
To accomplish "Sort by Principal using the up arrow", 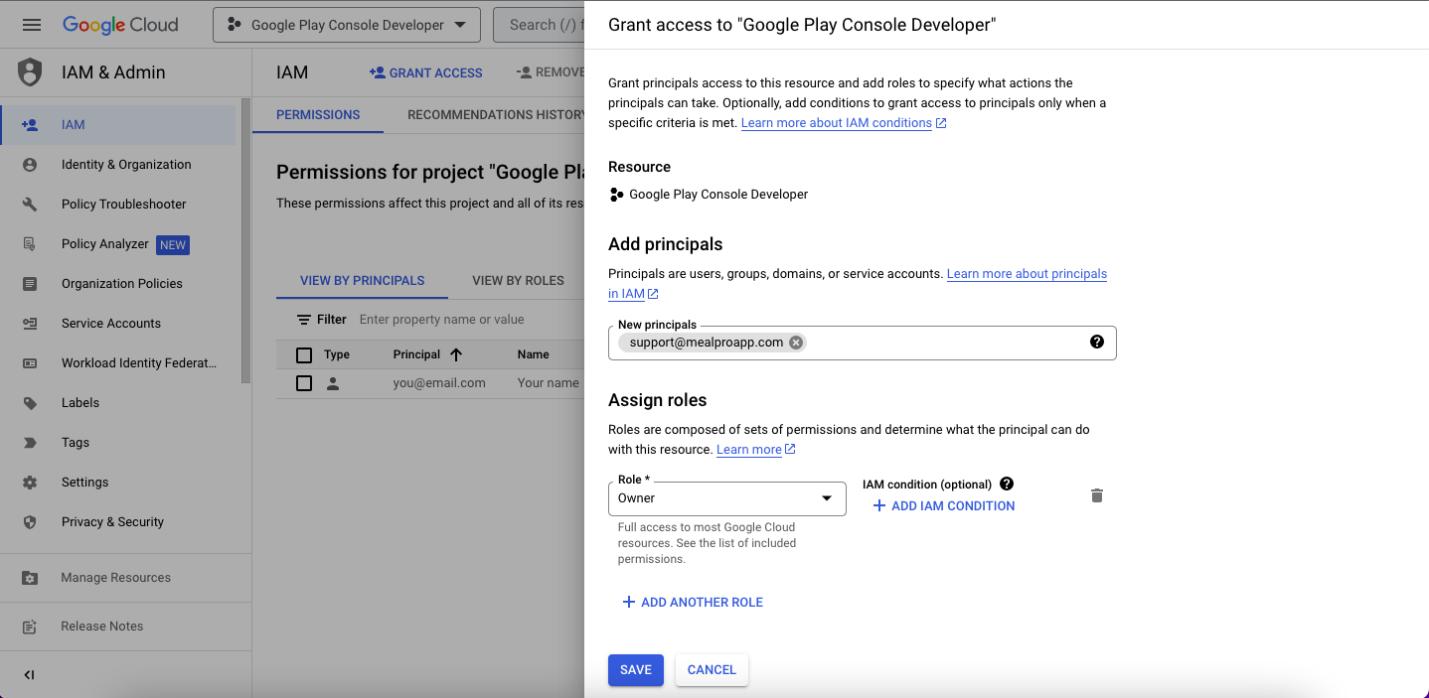I will (456, 354).
